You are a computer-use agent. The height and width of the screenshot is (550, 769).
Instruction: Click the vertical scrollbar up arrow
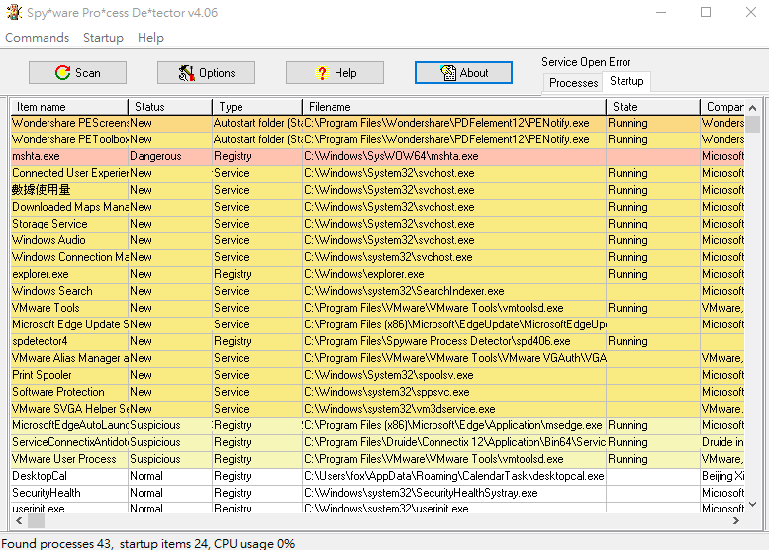[753, 108]
